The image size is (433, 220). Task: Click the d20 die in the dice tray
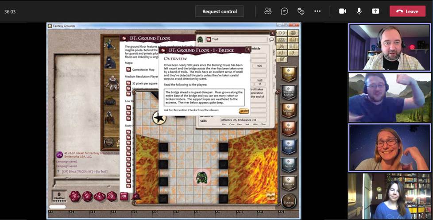75,196
